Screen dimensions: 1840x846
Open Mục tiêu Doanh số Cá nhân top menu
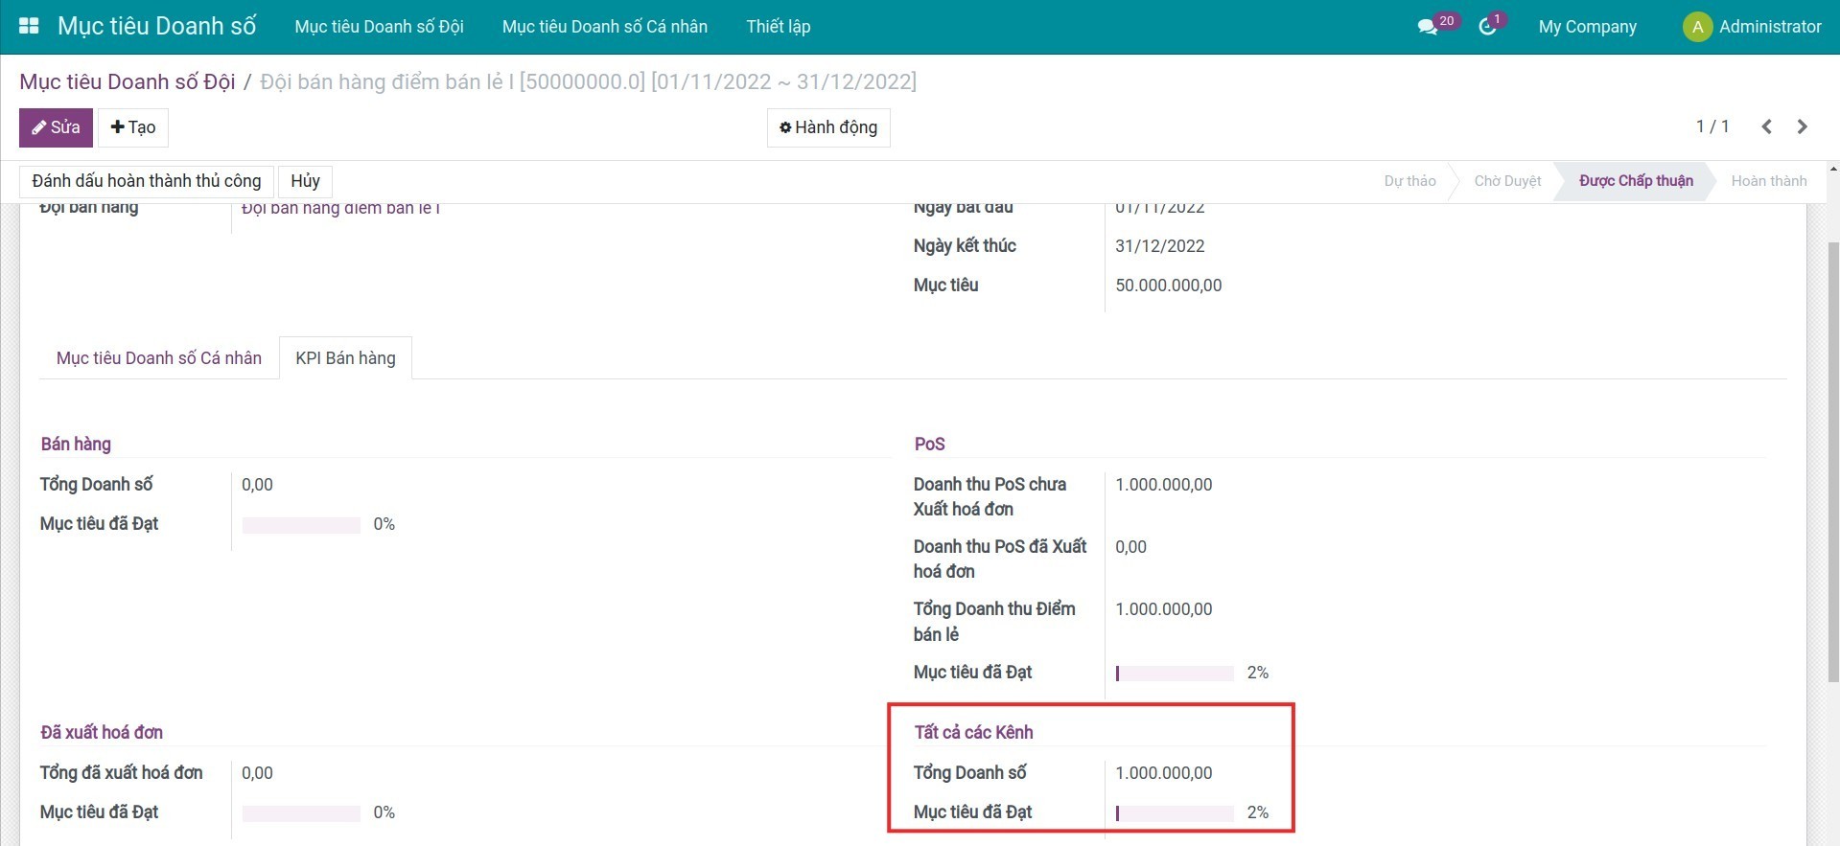pos(604,27)
